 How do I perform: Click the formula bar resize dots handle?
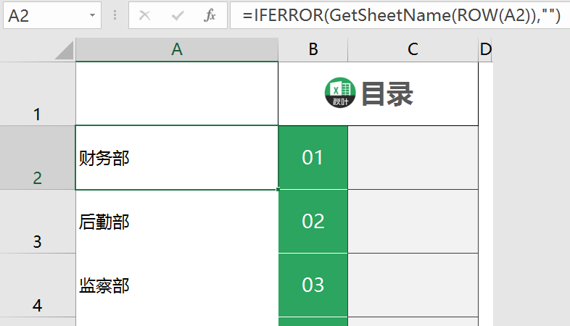[x=115, y=15]
